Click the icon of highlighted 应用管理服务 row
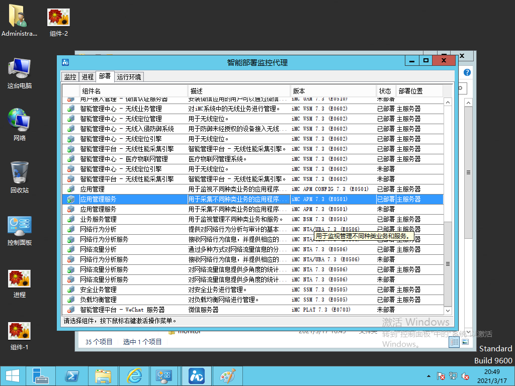 70,199
